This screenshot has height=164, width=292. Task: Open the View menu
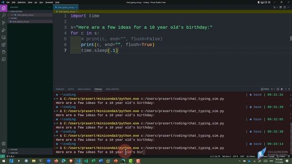(x=30, y=2)
